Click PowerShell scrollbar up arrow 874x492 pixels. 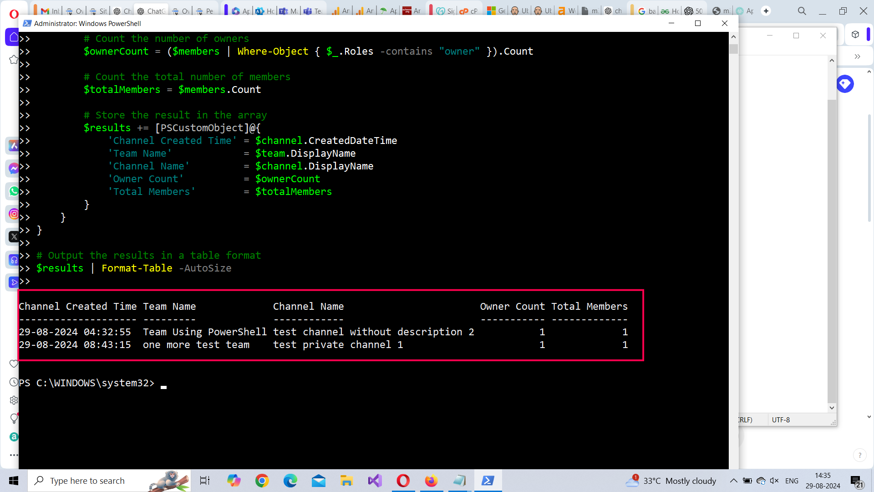click(x=733, y=37)
